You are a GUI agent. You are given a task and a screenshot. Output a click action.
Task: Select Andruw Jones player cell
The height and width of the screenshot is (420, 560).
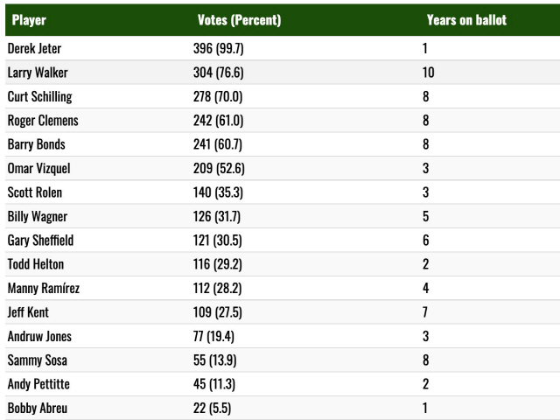(x=39, y=336)
